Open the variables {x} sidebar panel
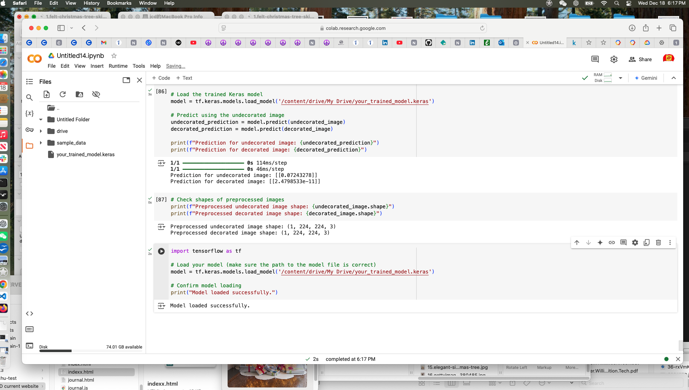The width and height of the screenshot is (689, 390). [x=29, y=113]
